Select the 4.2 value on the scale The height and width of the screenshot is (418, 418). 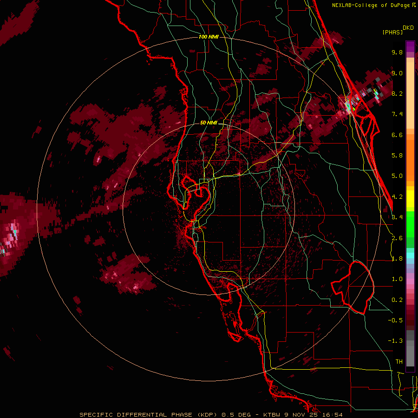point(397,197)
